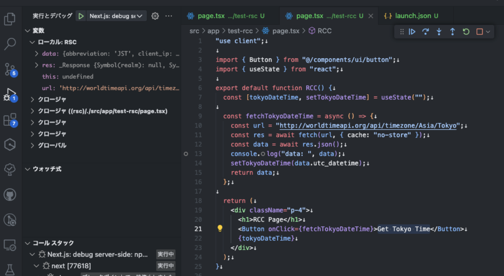Select the Step Out debug icon
This screenshot has width=504, height=276.
[452, 32]
